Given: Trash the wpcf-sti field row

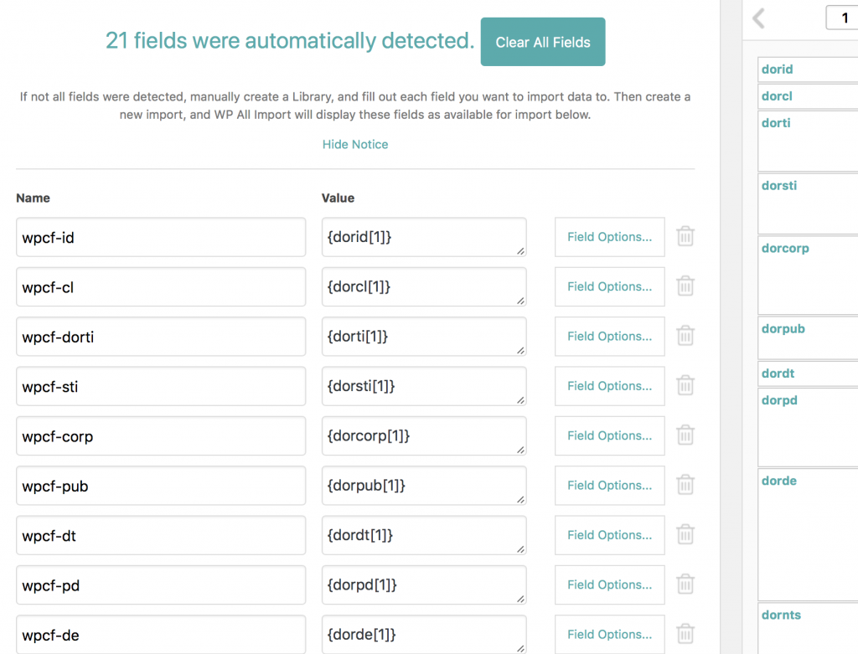Looking at the screenshot, I should tap(685, 385).
